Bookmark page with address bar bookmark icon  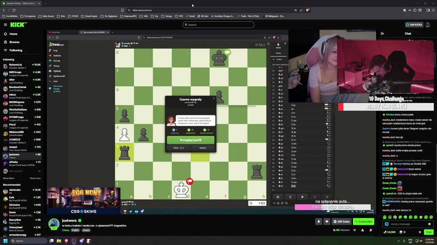pos(122,10)
